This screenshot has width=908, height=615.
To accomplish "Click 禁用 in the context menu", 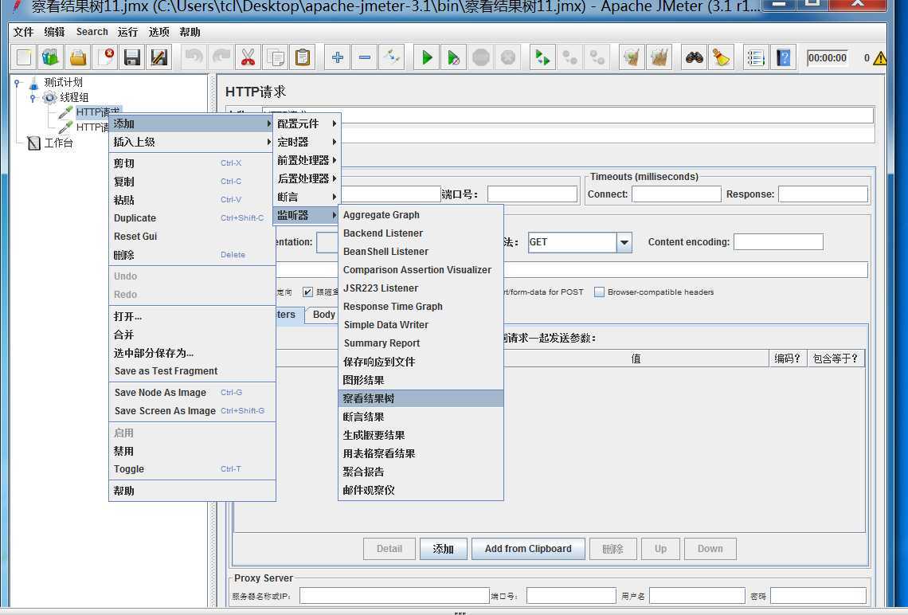I will point(192,451).
